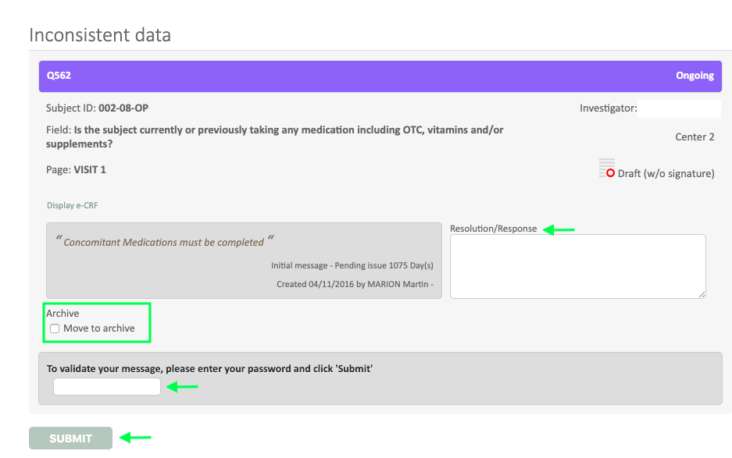Click the Inconsistent data heading

100,35
